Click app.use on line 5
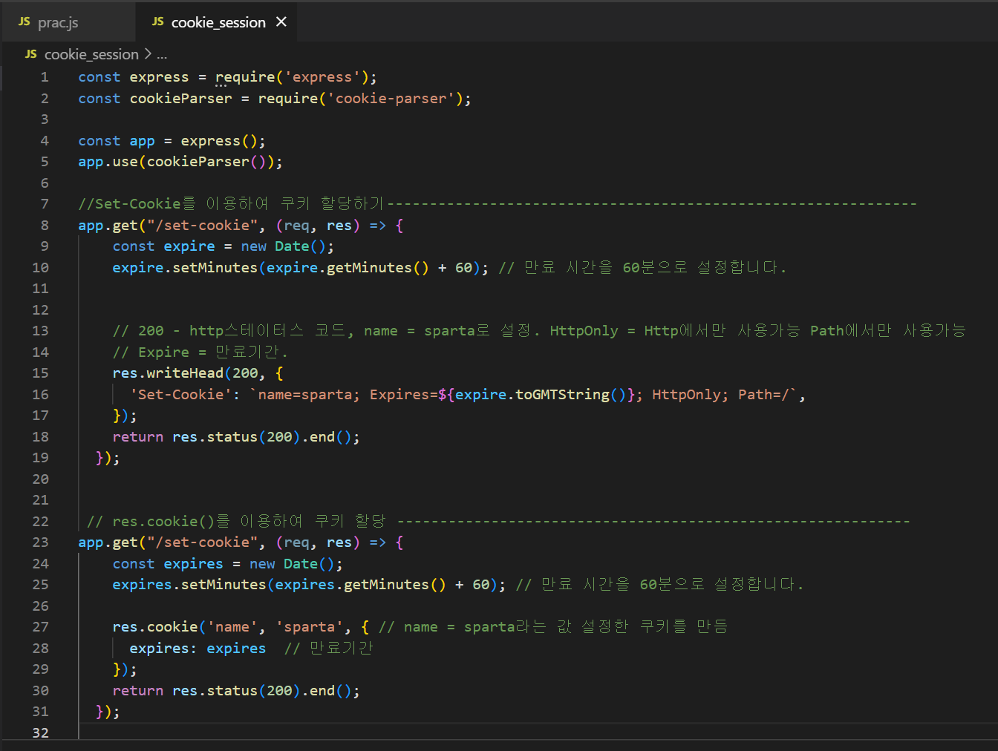The height and width of the screenshot is (751, 998). 108,162
